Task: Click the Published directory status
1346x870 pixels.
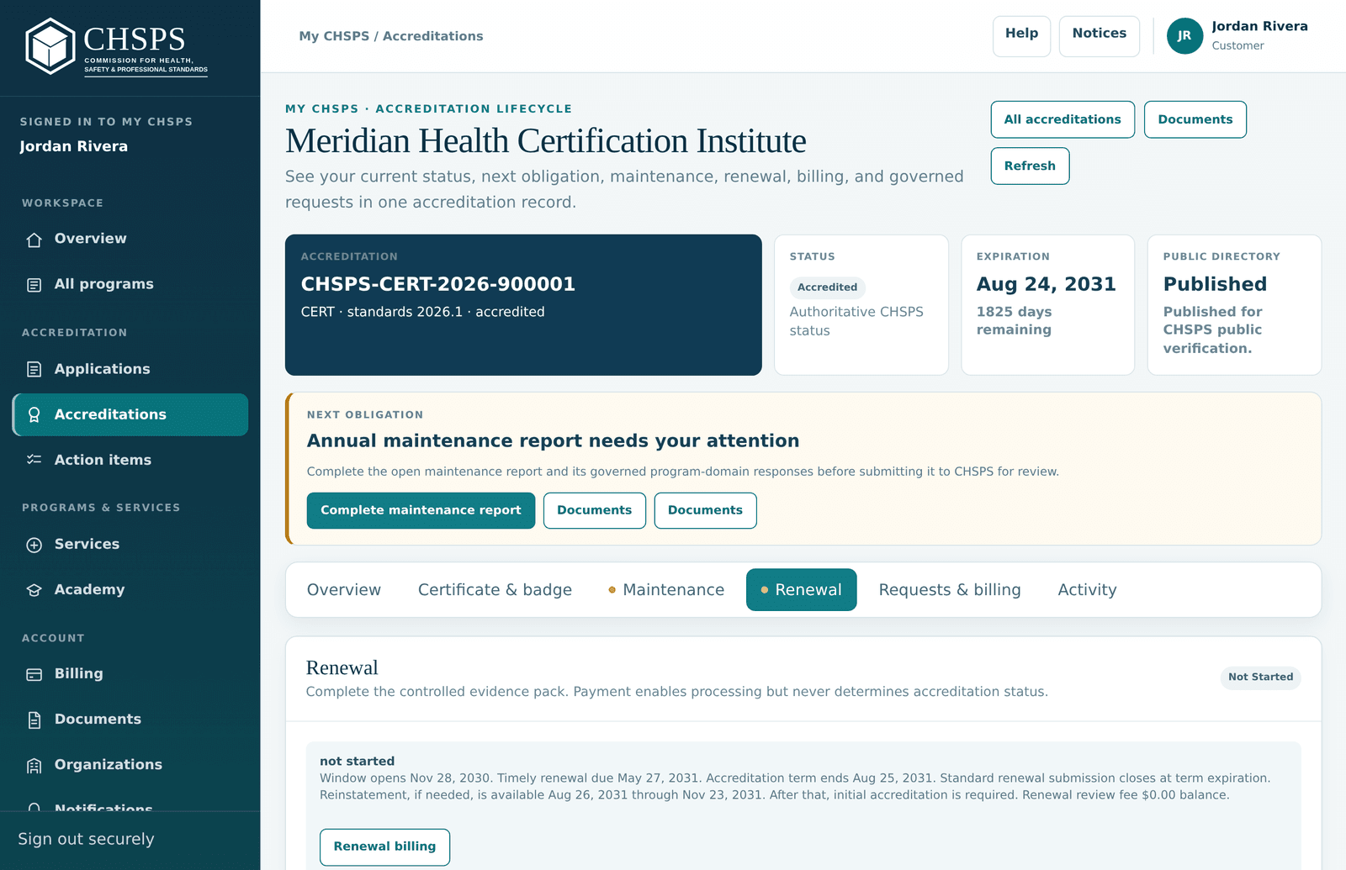Action: tap(1215, 284)
